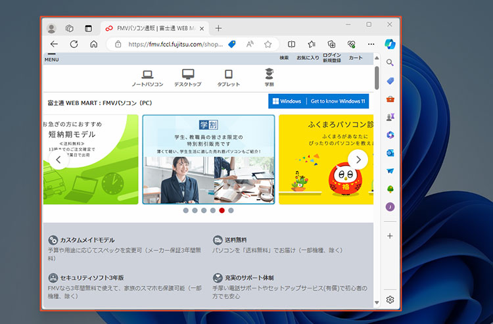Refresh the current page

(74, 44)
